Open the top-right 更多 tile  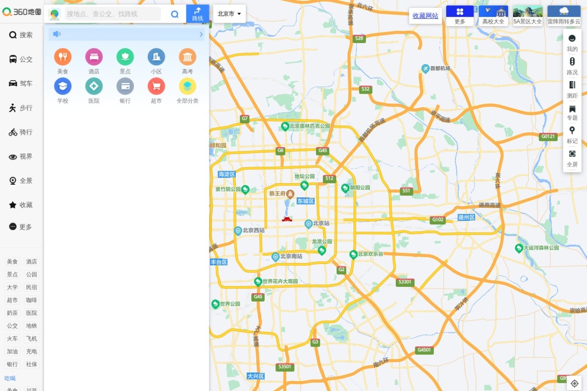(x=460, y=16)
